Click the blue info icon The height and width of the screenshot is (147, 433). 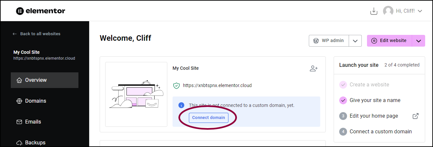point(181,105)
